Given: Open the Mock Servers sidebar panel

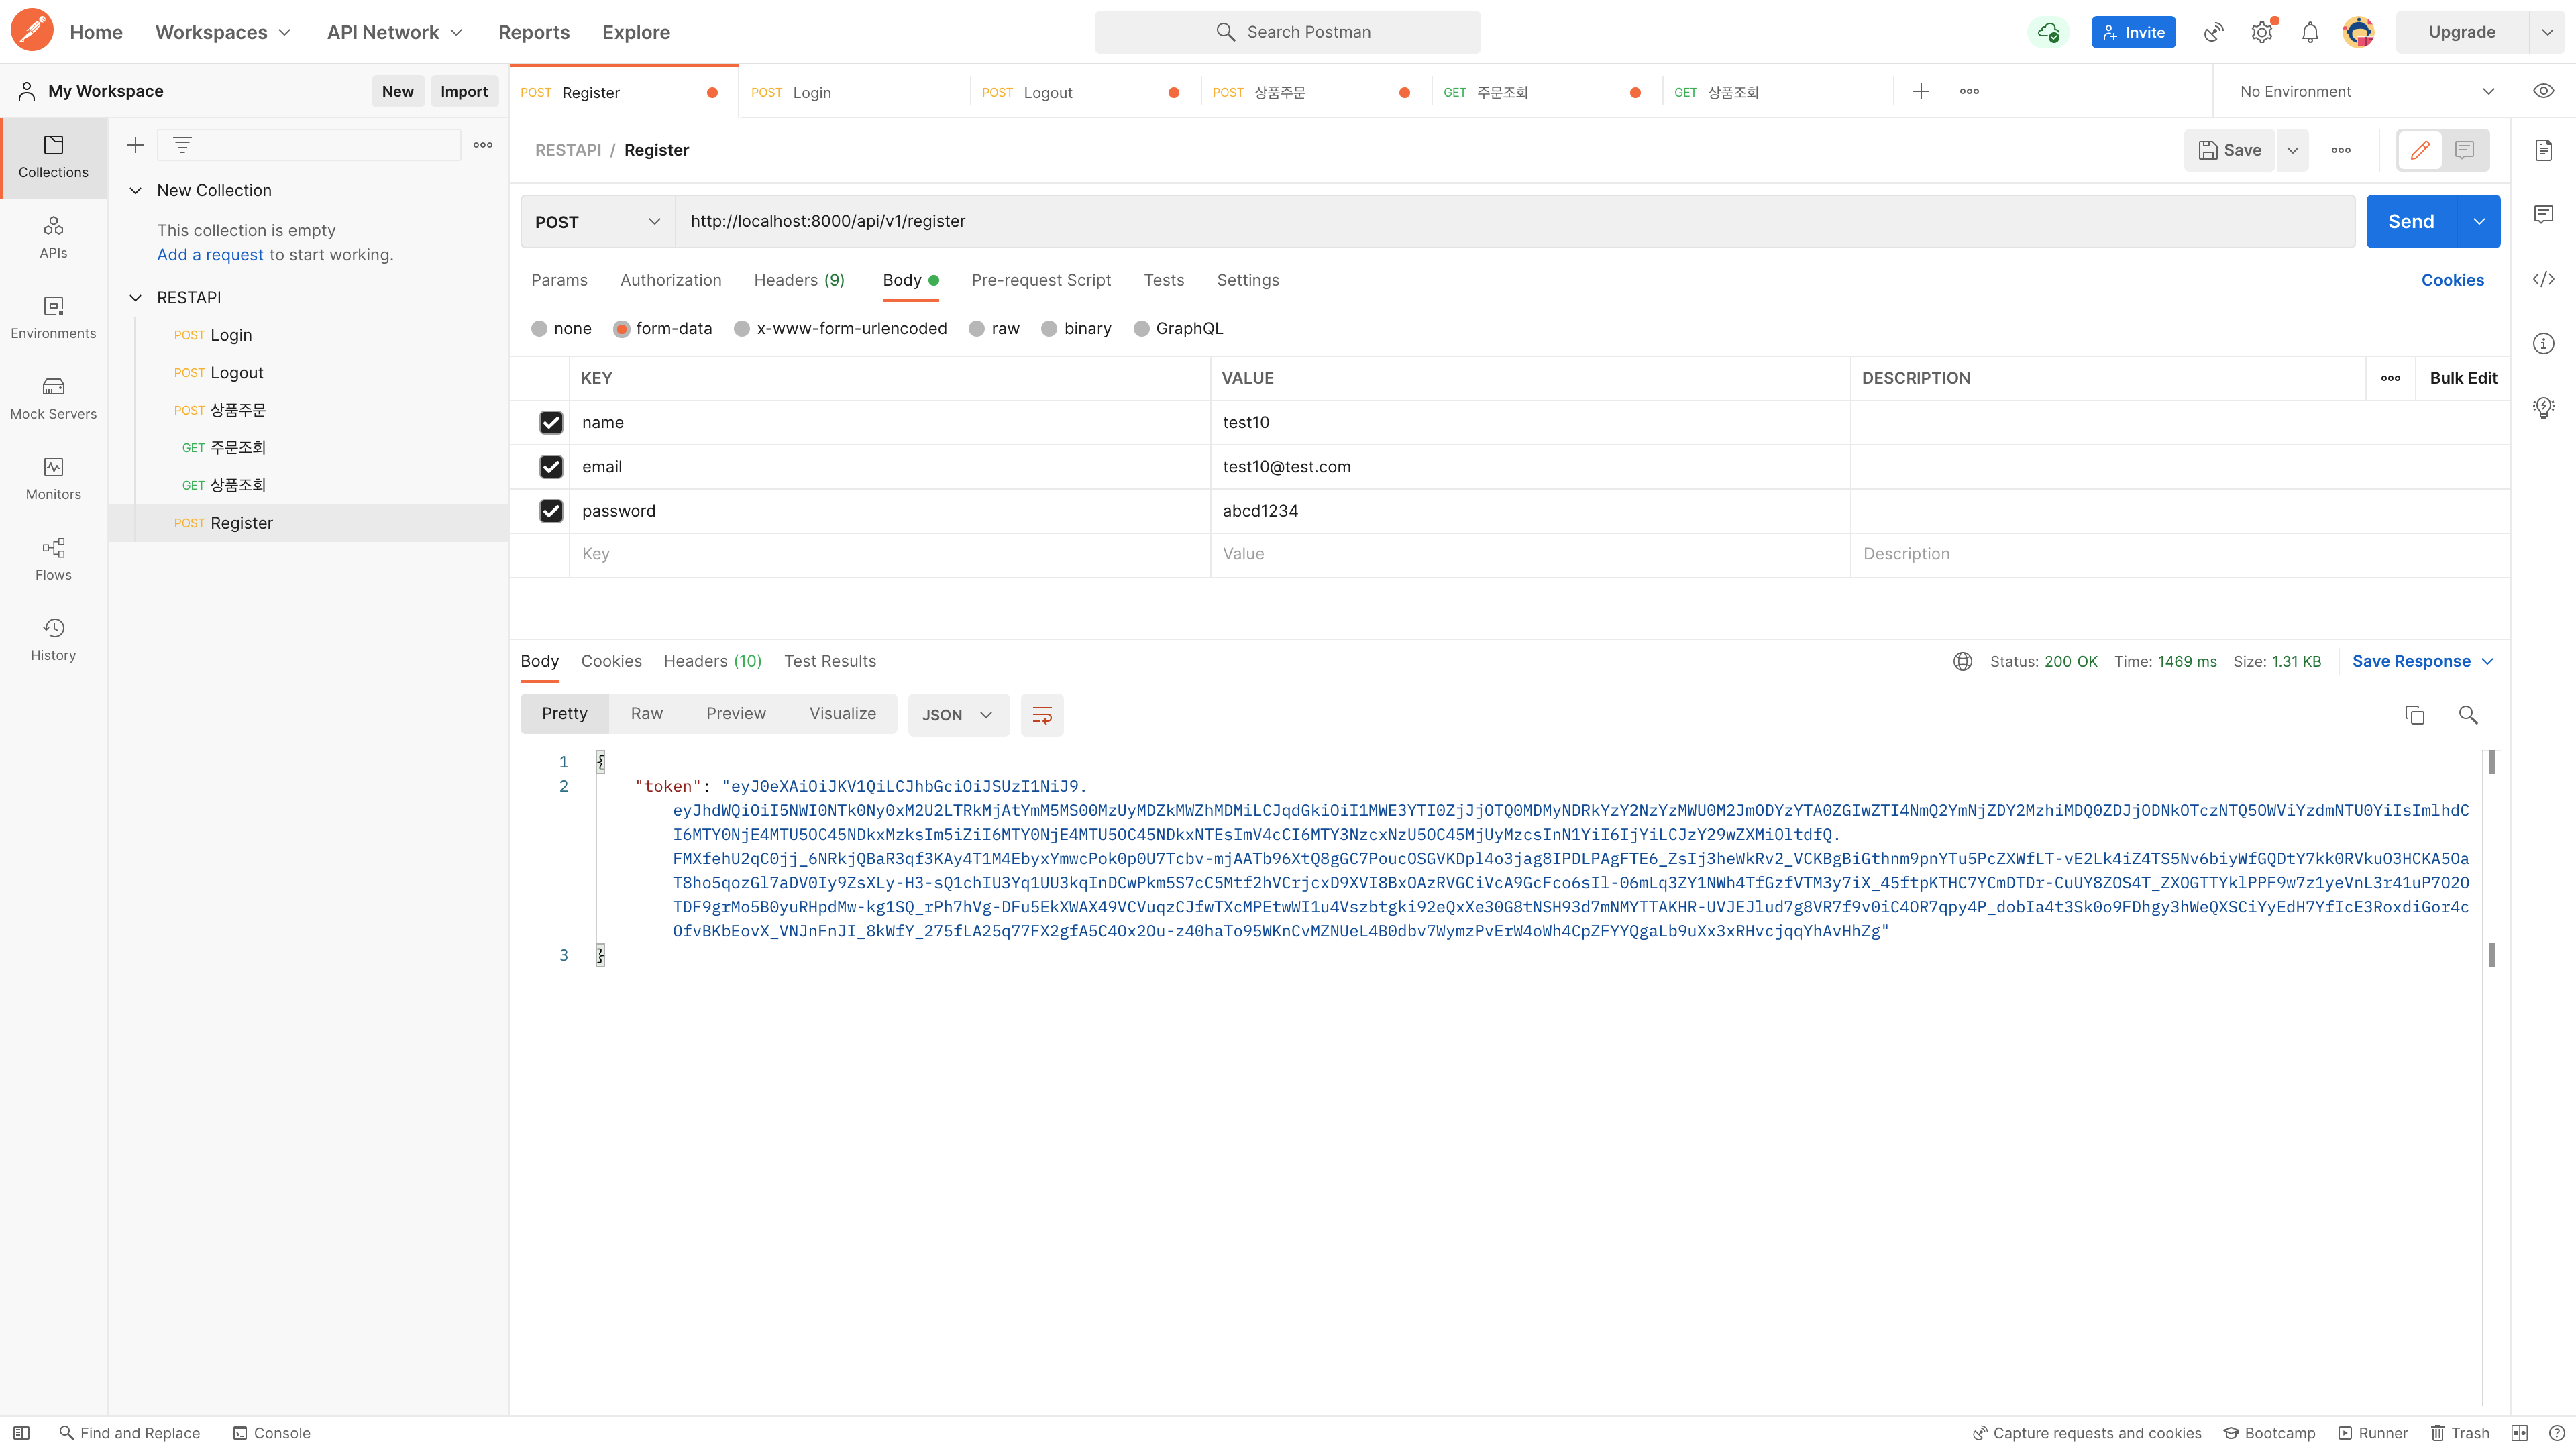Looking at the screenshot, I should 53,398.
